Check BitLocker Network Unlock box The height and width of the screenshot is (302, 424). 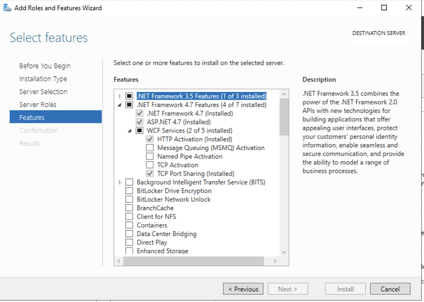[x=129, y=199]
